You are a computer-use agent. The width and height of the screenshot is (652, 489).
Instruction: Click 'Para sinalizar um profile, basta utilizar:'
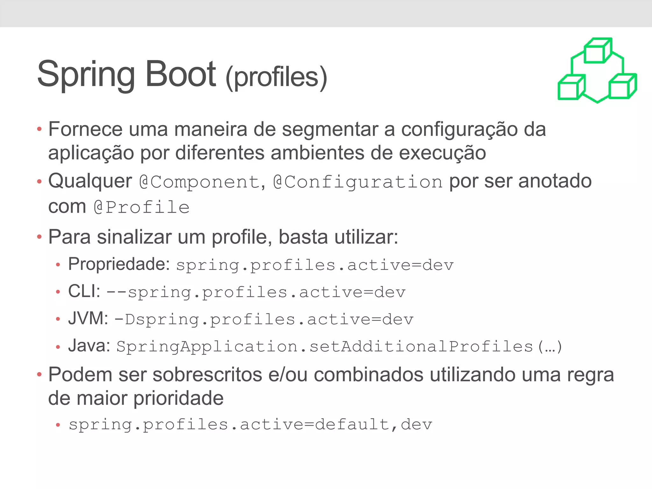click(223, 237)
